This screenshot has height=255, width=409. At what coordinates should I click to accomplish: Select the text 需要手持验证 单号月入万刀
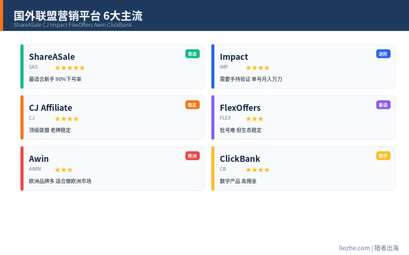(x=251, y=79)
